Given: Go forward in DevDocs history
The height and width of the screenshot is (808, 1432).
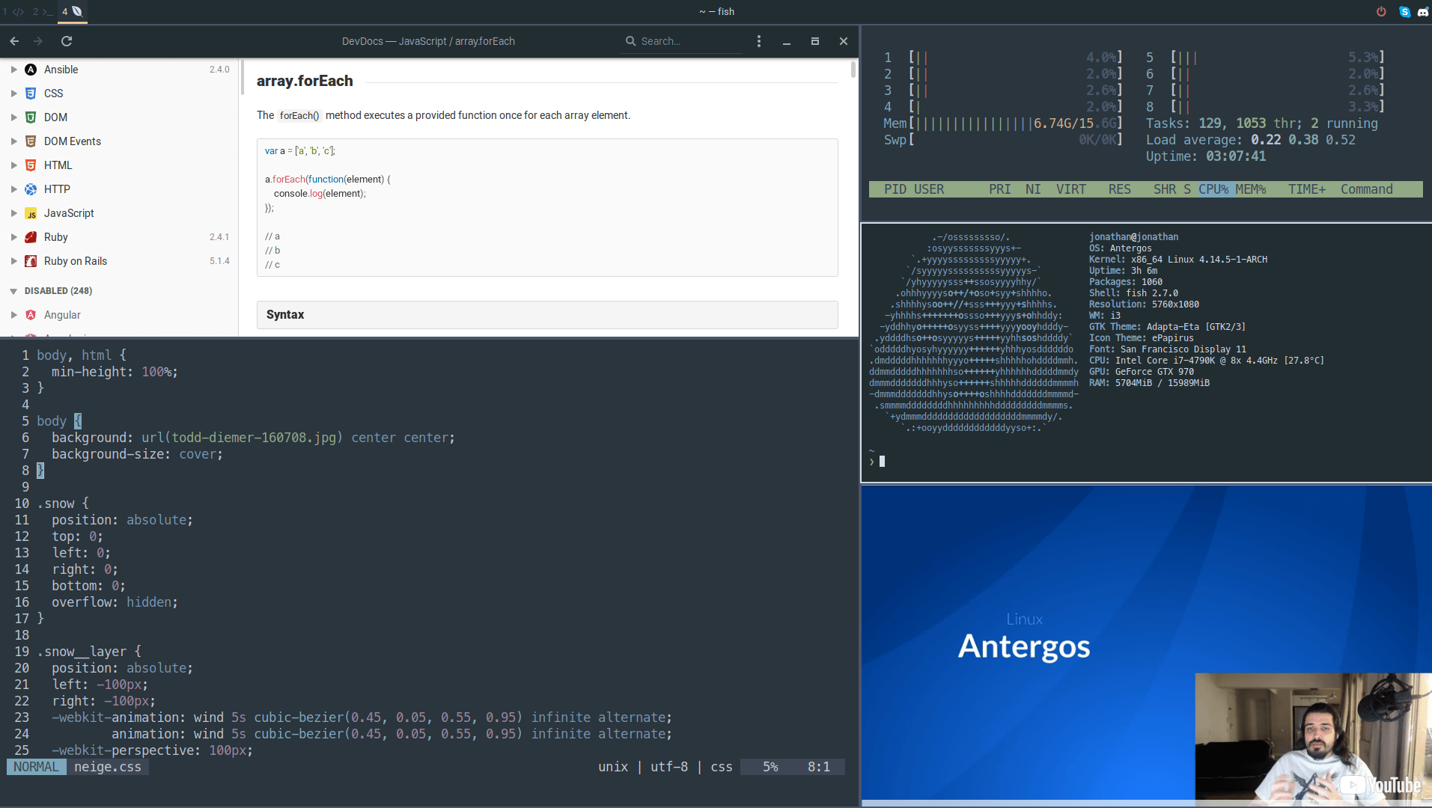Looking at the screenshot, I should point(38,41).
